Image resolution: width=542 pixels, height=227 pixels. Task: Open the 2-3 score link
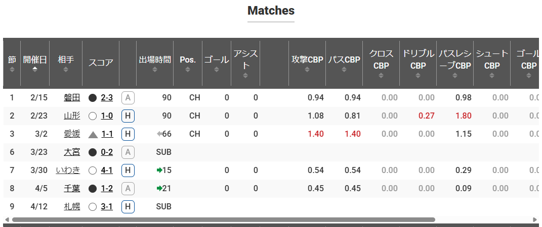(107, 98)
